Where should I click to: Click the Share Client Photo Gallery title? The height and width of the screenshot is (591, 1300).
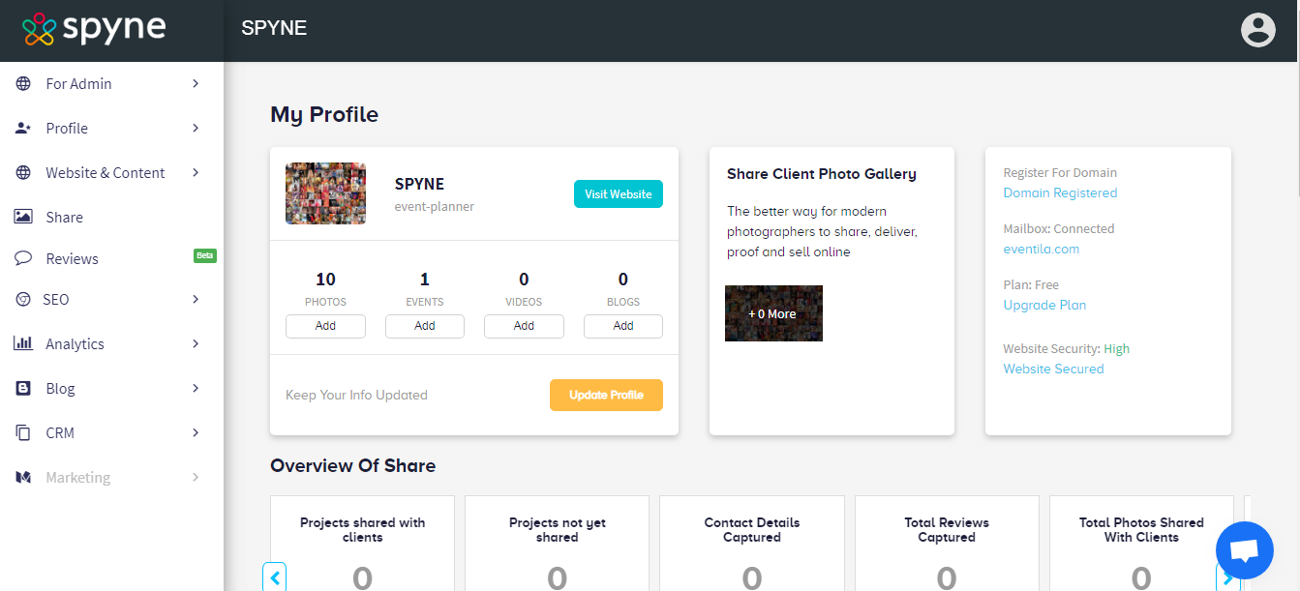point(822,174)
